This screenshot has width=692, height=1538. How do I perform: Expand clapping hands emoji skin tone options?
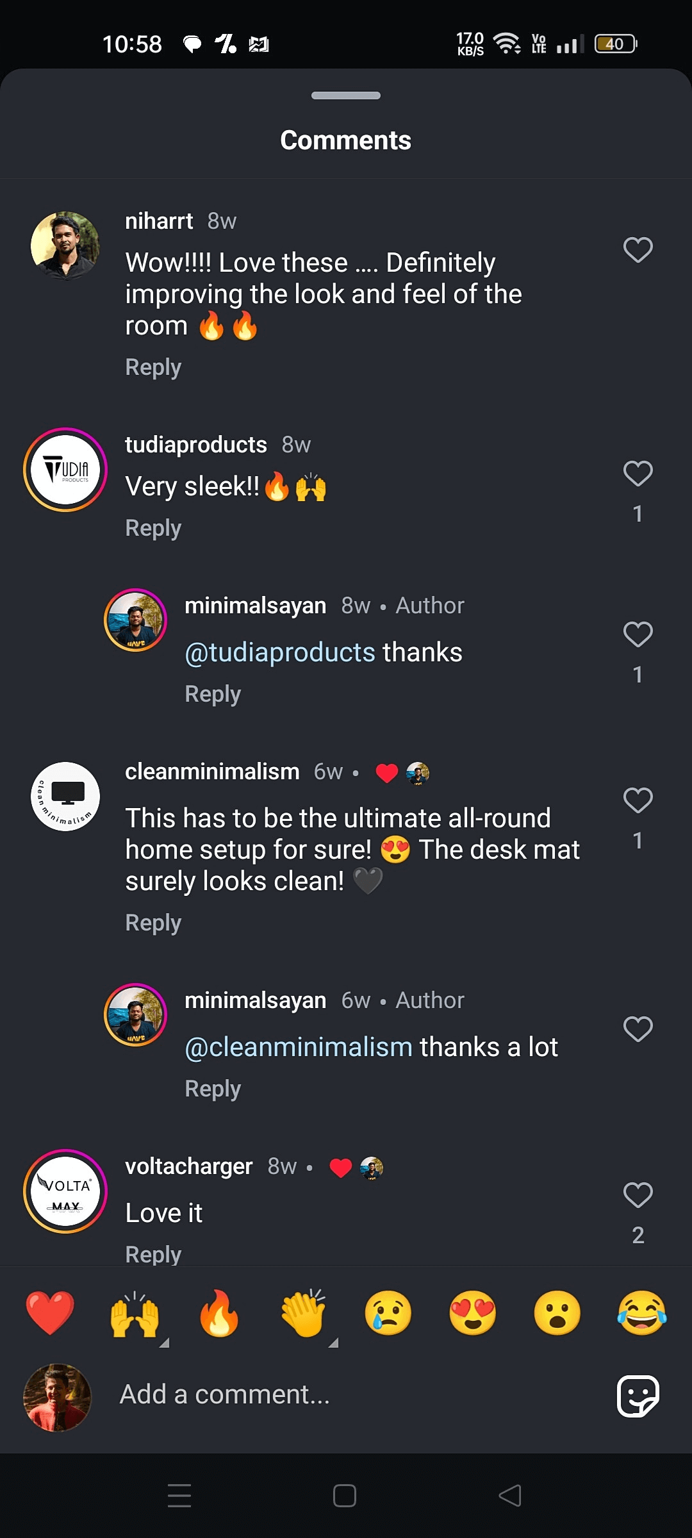pos(333,1343)
